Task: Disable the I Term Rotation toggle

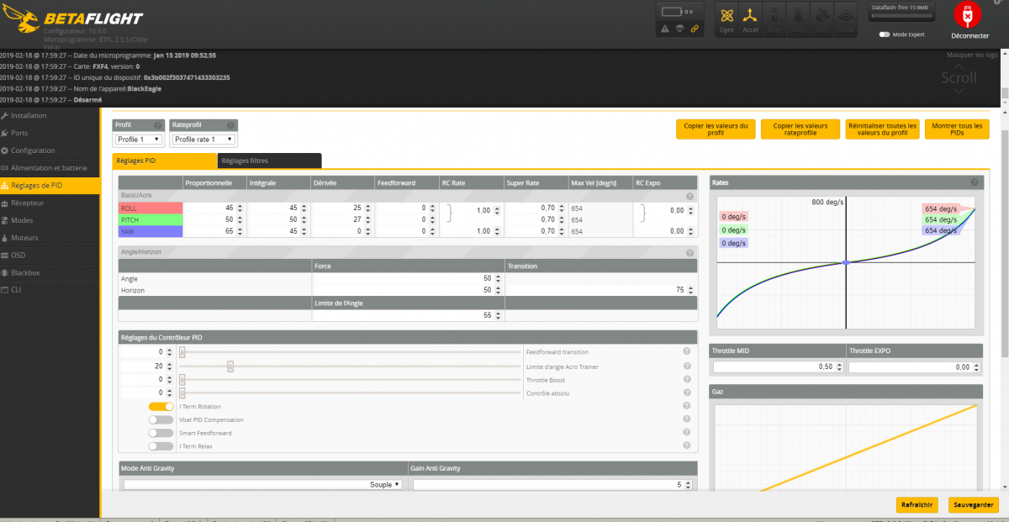Action: tap(161, 407)
